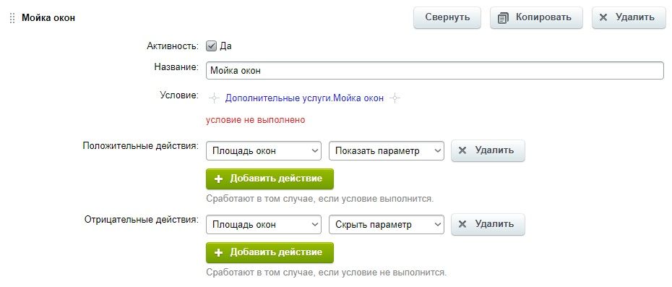Copy the rule with Копировать button

(536, 17)
